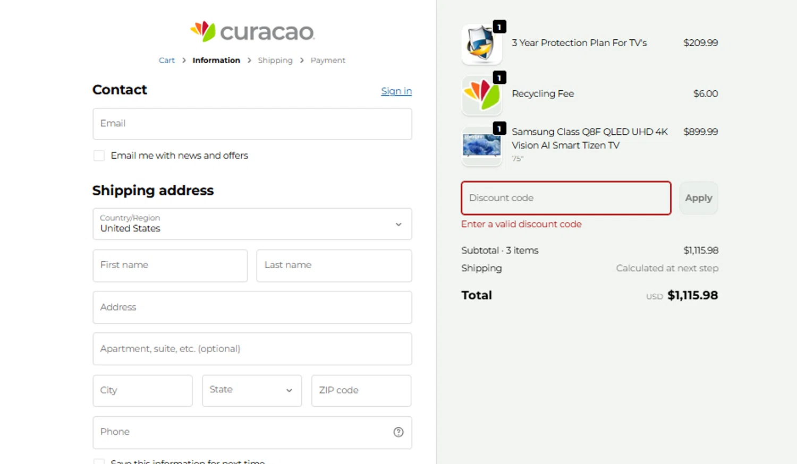
Task: Click the 'Enter a valid discount code' error message
Action: point(521,224)
